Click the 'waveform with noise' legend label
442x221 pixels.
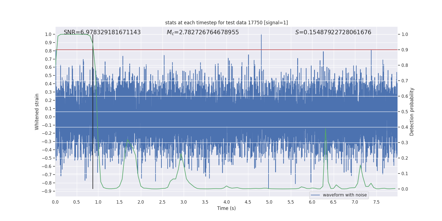(x=344, y=195)
